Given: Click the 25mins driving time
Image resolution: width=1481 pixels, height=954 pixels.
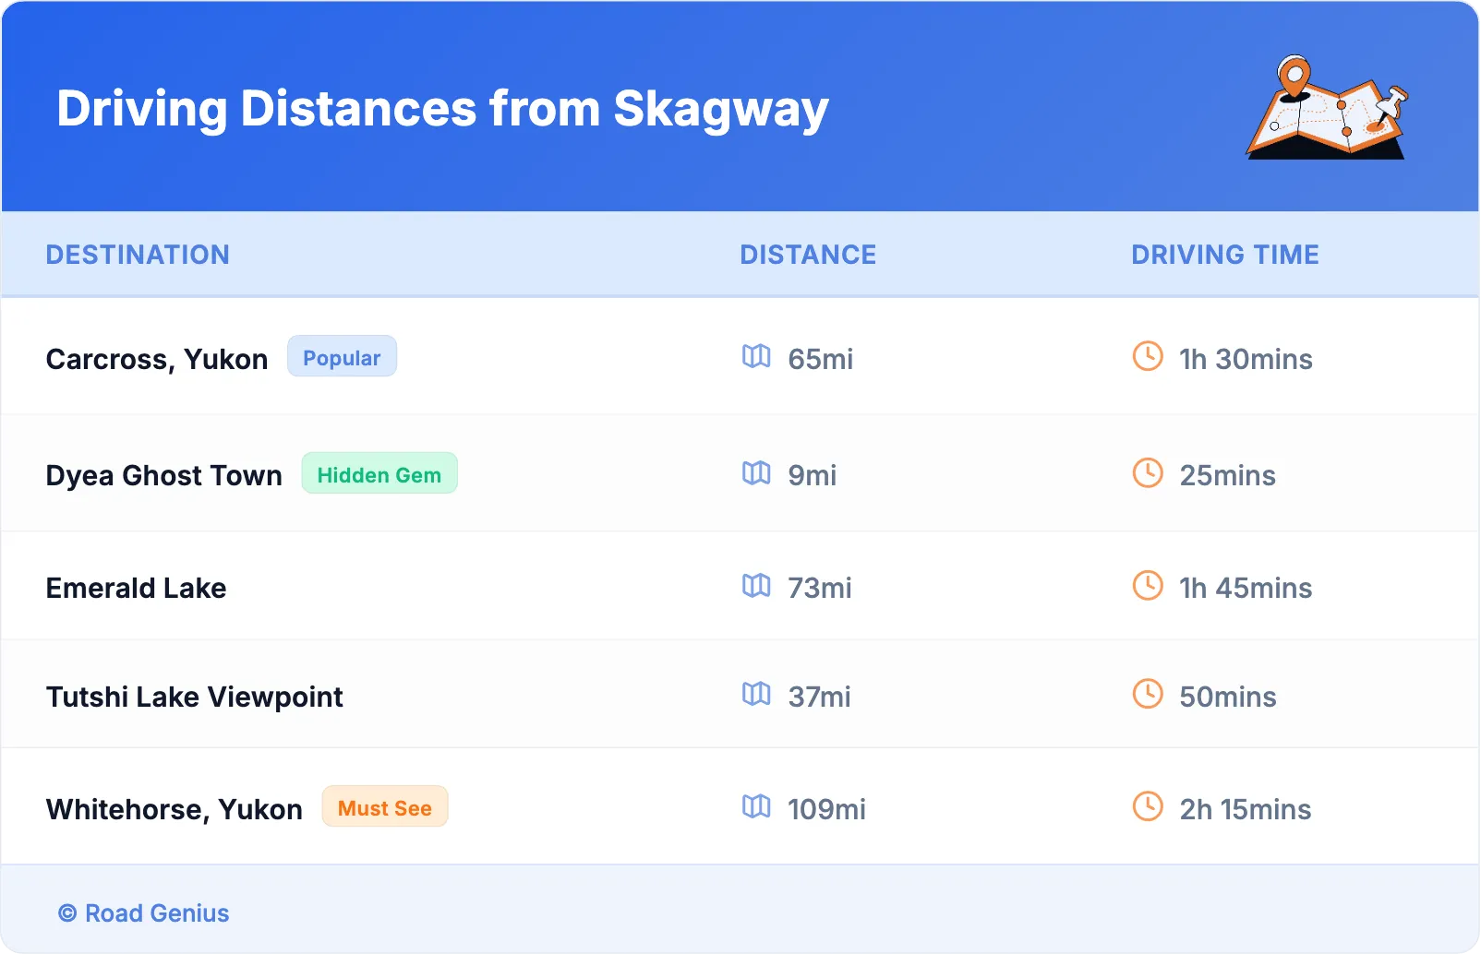Looking at the screenshot, I should click(1228, 475).
